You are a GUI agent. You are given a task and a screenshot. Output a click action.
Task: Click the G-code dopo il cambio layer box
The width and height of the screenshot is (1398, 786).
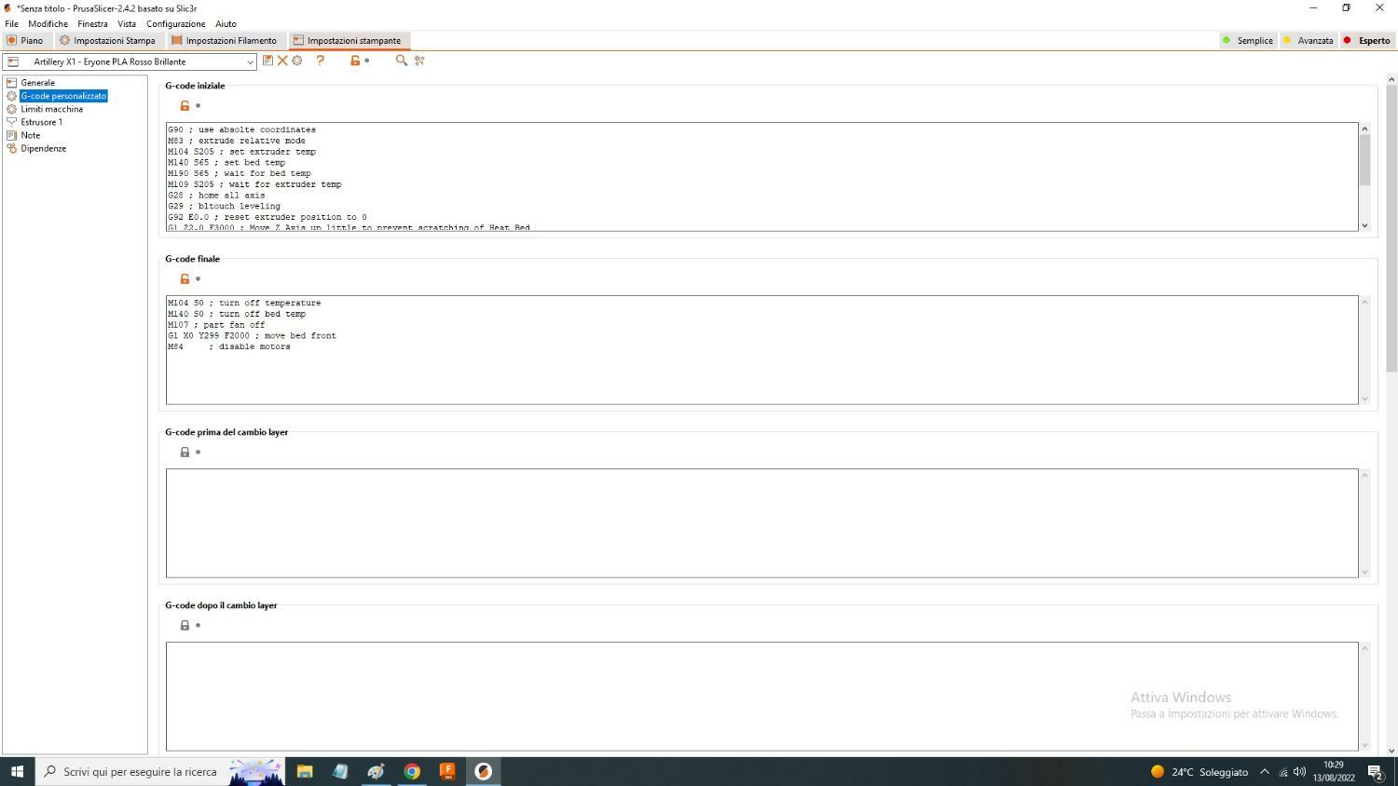click(761, 697)
